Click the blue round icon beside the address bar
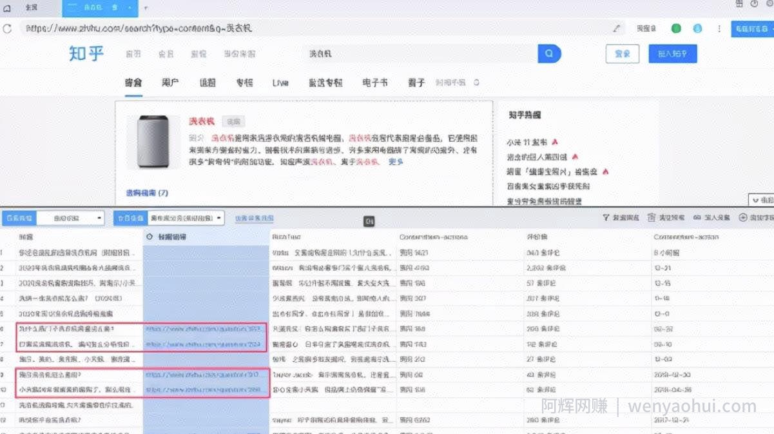The width and height of the screenshot is (774, 434). (697, 28)
